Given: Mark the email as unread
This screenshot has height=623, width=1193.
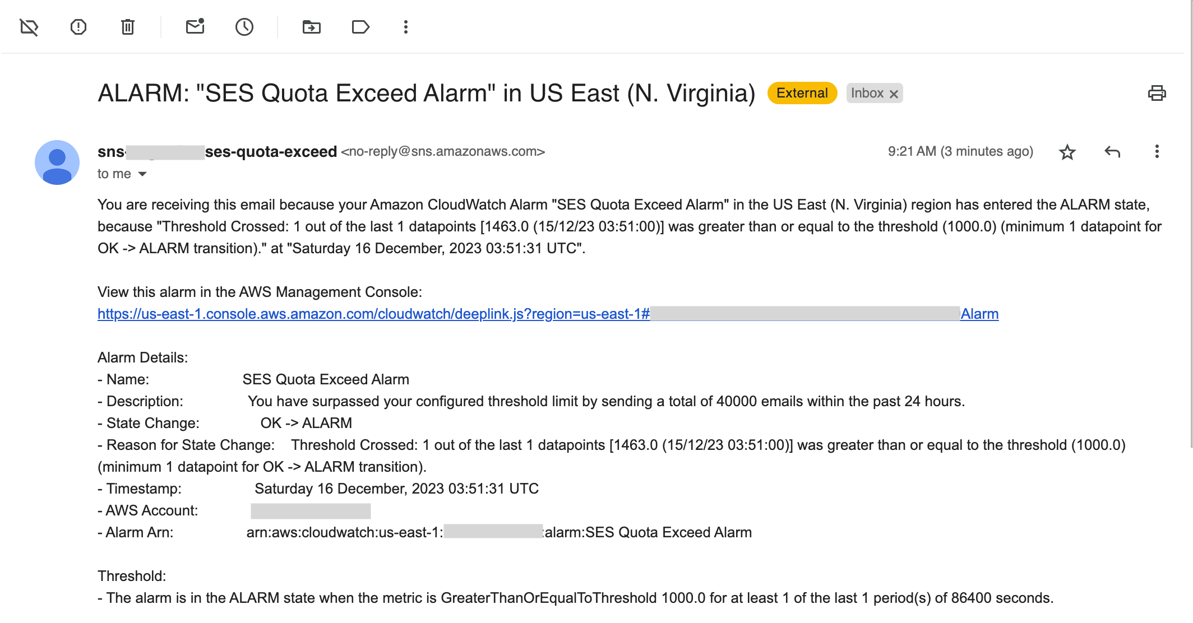Looking at the screenshot, I should point(195,26).
